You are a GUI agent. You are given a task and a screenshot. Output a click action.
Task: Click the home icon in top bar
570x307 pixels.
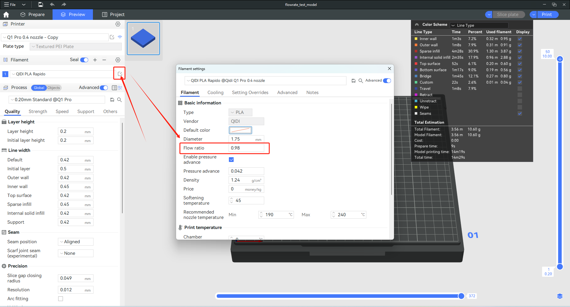point(6,15)
